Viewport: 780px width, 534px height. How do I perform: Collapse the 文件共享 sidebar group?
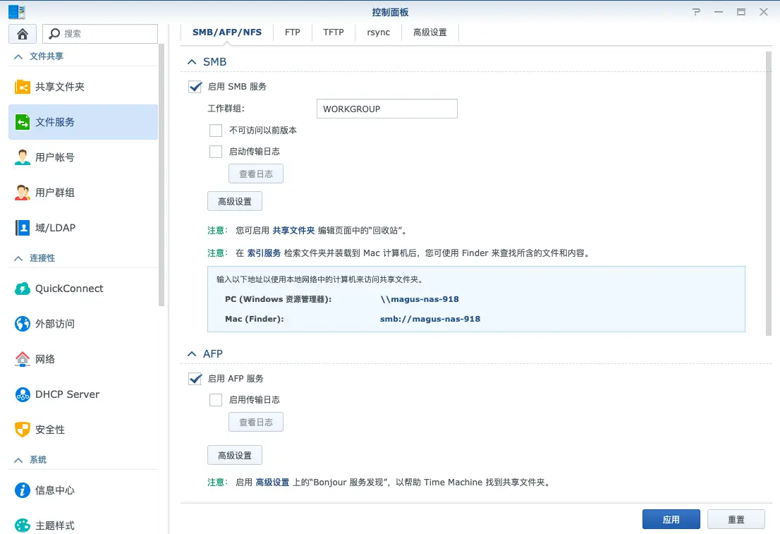tap(18, 56)
